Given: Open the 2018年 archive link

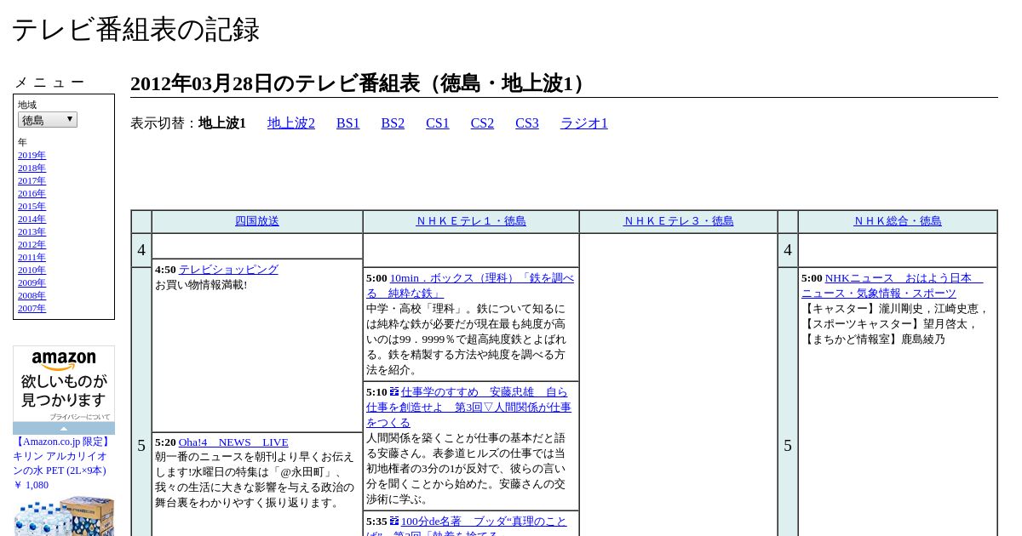Looking at the screenshot, I should [x=32, y=168].
